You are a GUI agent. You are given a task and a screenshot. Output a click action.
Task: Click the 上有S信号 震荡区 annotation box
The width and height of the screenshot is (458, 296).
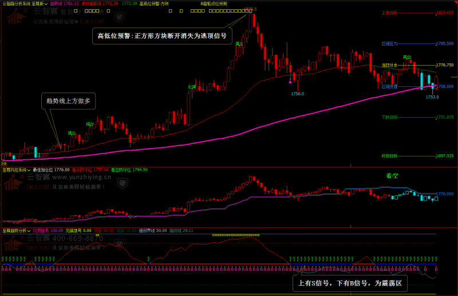[350, 283]
